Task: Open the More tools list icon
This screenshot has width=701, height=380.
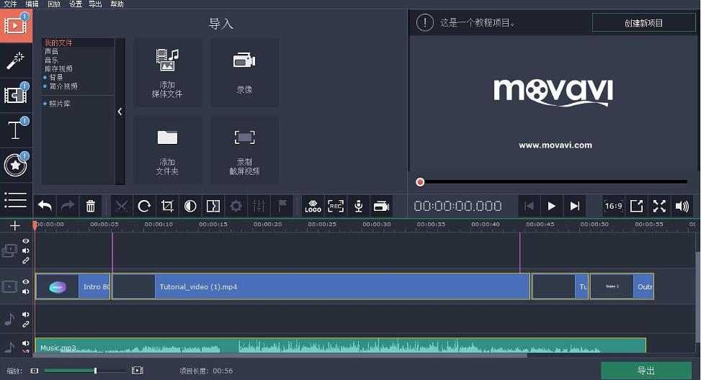Action: [16, 199]
